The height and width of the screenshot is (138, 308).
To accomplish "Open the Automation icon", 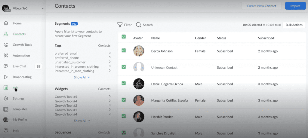I will pos(6,56).
